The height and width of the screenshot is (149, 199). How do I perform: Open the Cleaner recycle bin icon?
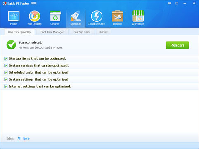click(x=55, y=16)
